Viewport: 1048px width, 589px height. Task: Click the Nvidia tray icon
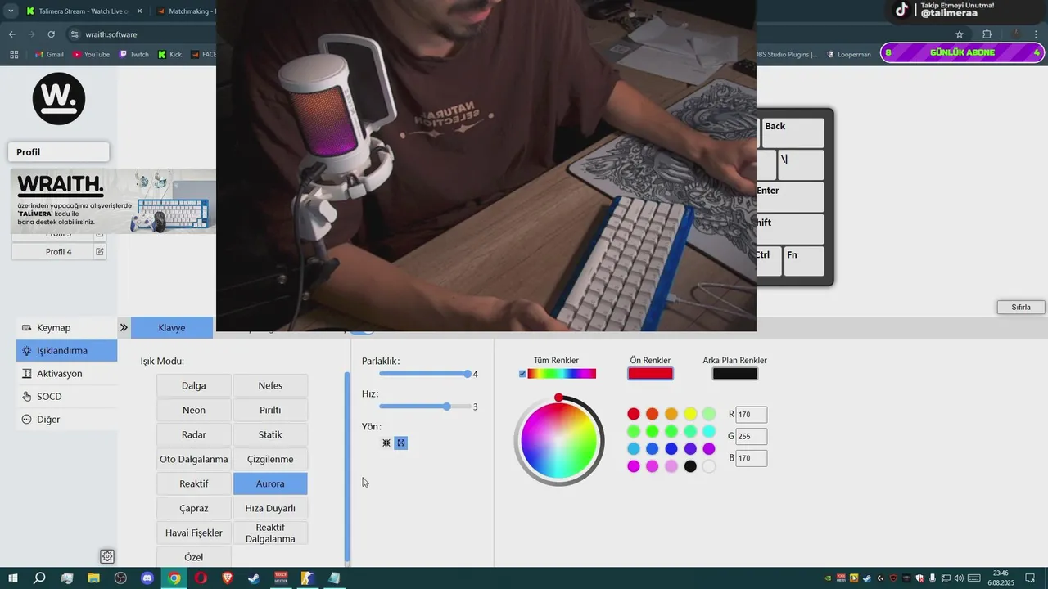828,578
